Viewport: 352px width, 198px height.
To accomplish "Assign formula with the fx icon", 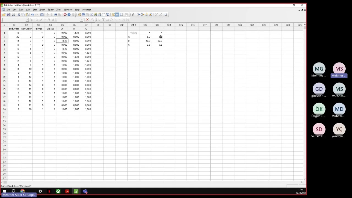I will (133, 15).
